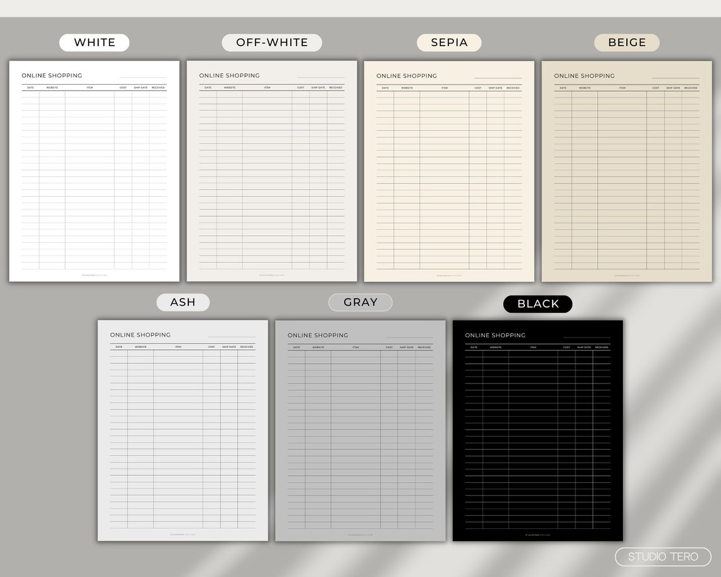Click the ITEM column header on sepia template
The width and height of the screenshot is (721, 577).
point(443,88)
